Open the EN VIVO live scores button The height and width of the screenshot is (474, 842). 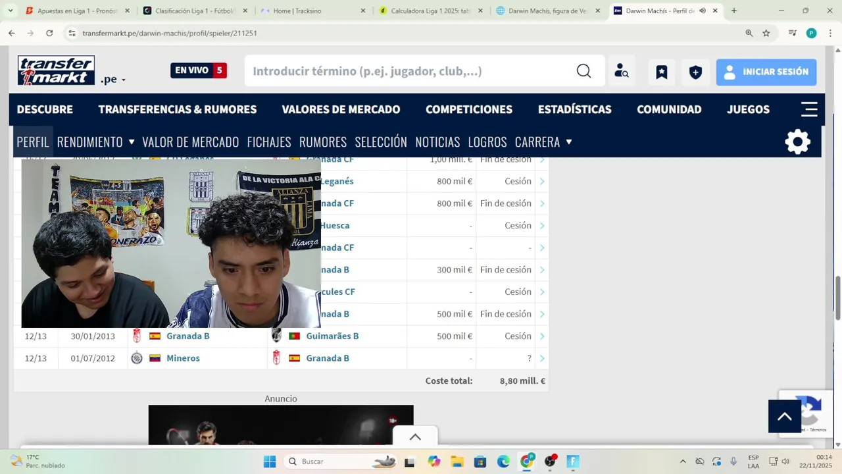[199, 70]
